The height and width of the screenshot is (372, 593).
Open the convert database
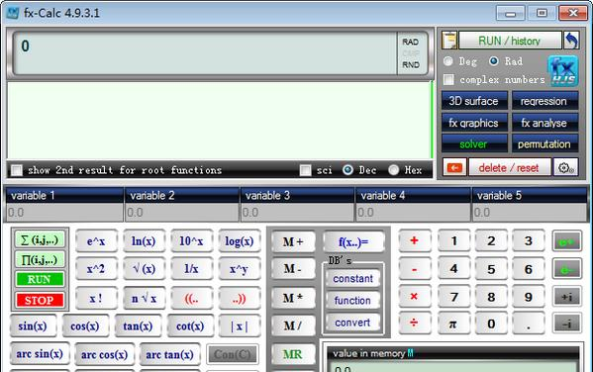pos(352,323)
